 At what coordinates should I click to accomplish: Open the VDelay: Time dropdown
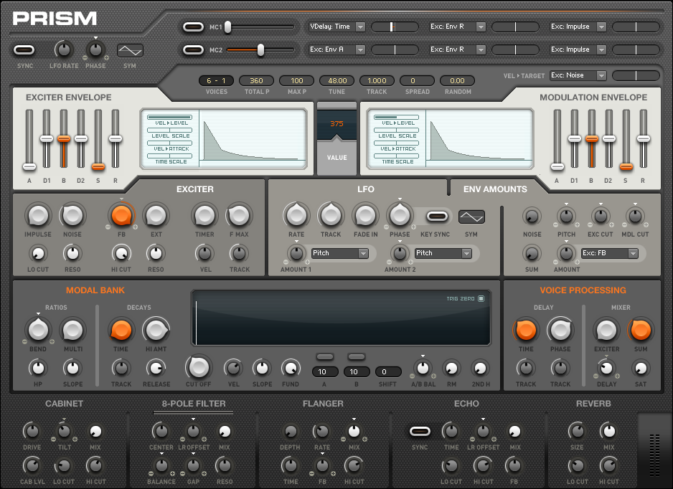click(x=336, y=27)
